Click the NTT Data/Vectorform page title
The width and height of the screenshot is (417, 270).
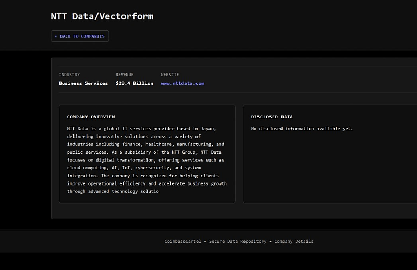(102, 16)
